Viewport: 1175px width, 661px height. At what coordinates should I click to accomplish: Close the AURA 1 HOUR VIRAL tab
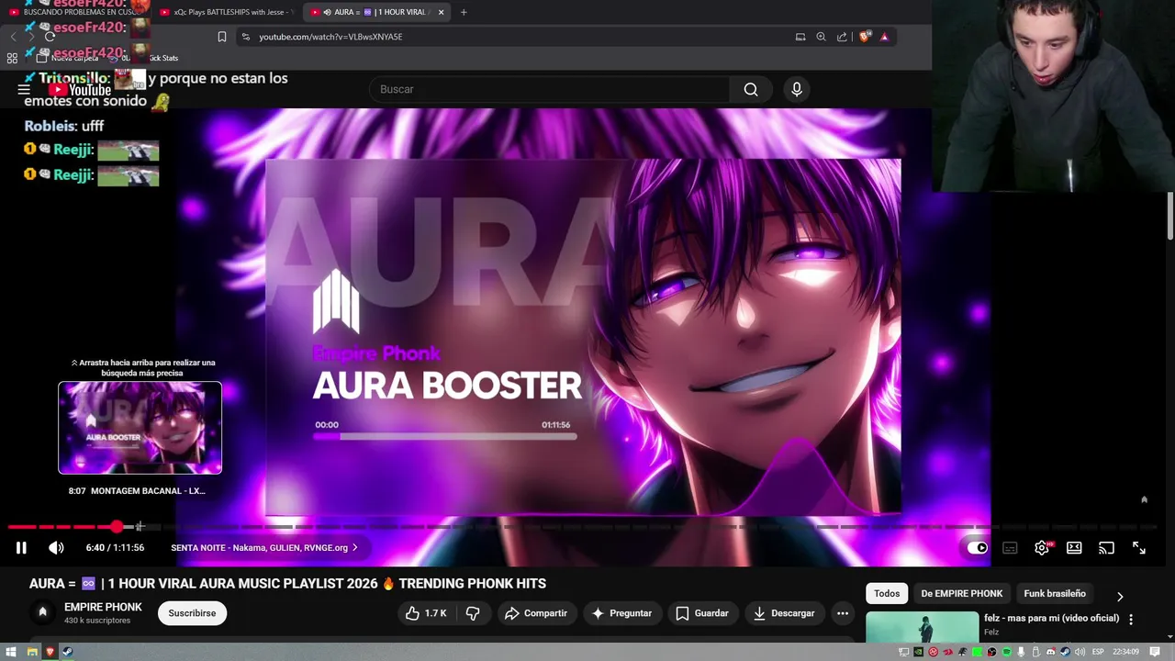click(442, 12)
